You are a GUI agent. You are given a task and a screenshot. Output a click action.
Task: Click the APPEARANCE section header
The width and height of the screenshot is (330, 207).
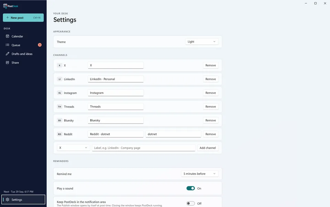62,31
